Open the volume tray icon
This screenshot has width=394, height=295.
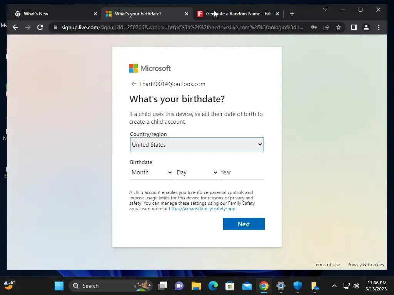[356, 286]
